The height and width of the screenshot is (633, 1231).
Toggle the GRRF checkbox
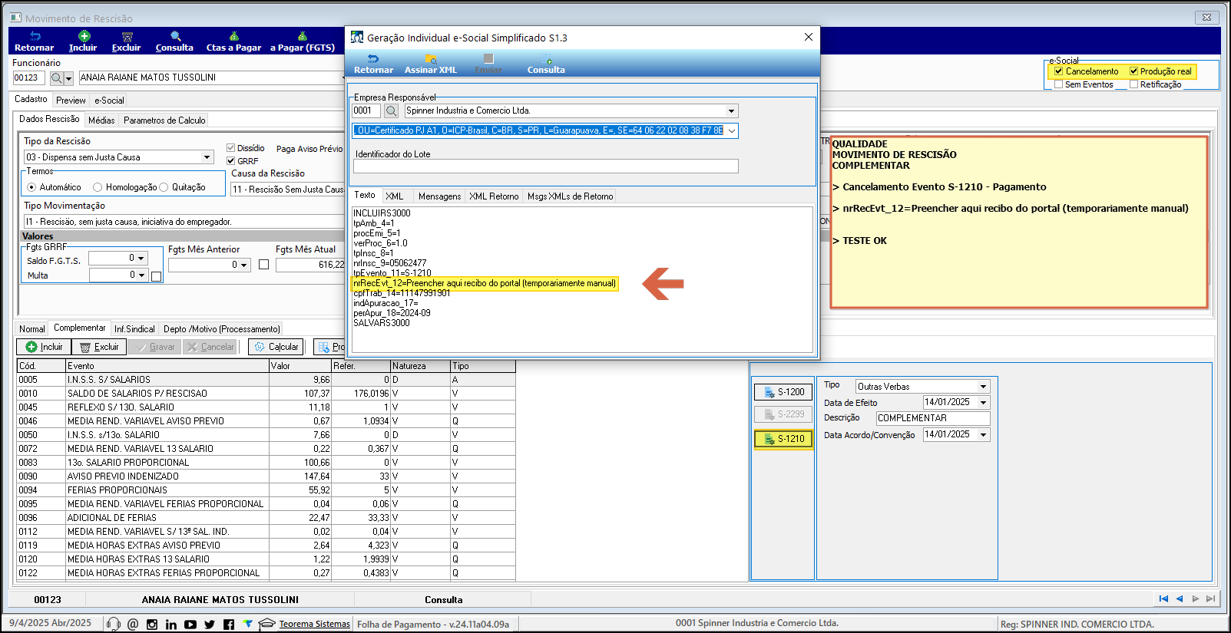(x=230, y=161)
